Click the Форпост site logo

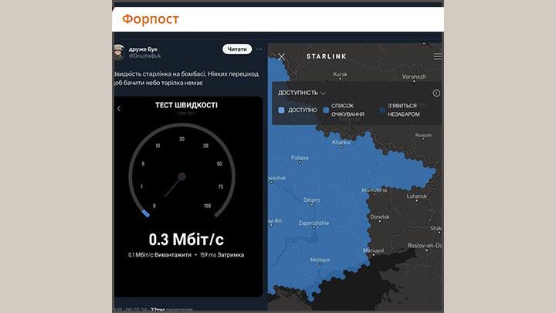[x=151, y=19]
